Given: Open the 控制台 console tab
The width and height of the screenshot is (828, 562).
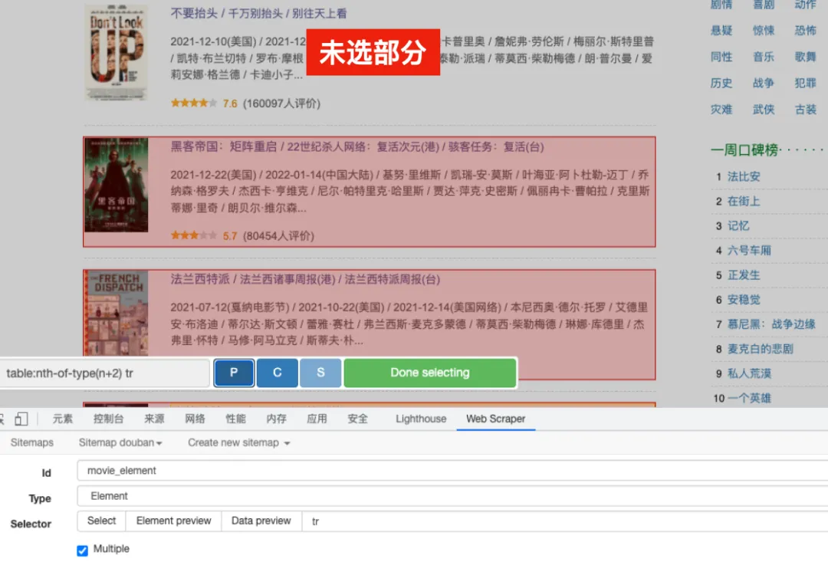Looking at the screenshot, I should 108,419.
